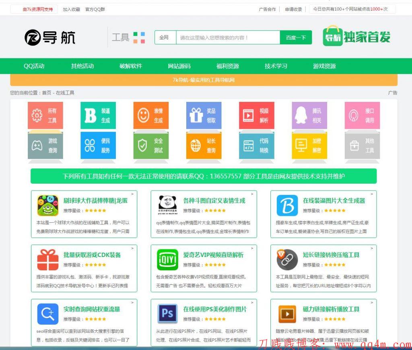
Task: Open the 接口调用 pink tile
Action: 362,116
